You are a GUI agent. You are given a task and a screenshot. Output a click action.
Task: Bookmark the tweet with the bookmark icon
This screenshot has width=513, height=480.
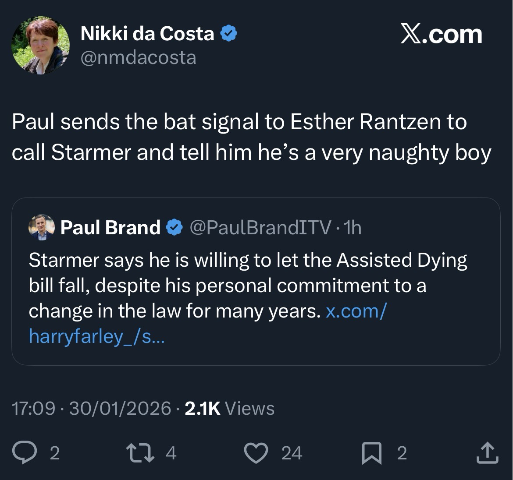click(372, 453)
